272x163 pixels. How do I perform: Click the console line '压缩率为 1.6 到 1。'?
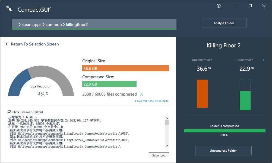coord(23,117)
